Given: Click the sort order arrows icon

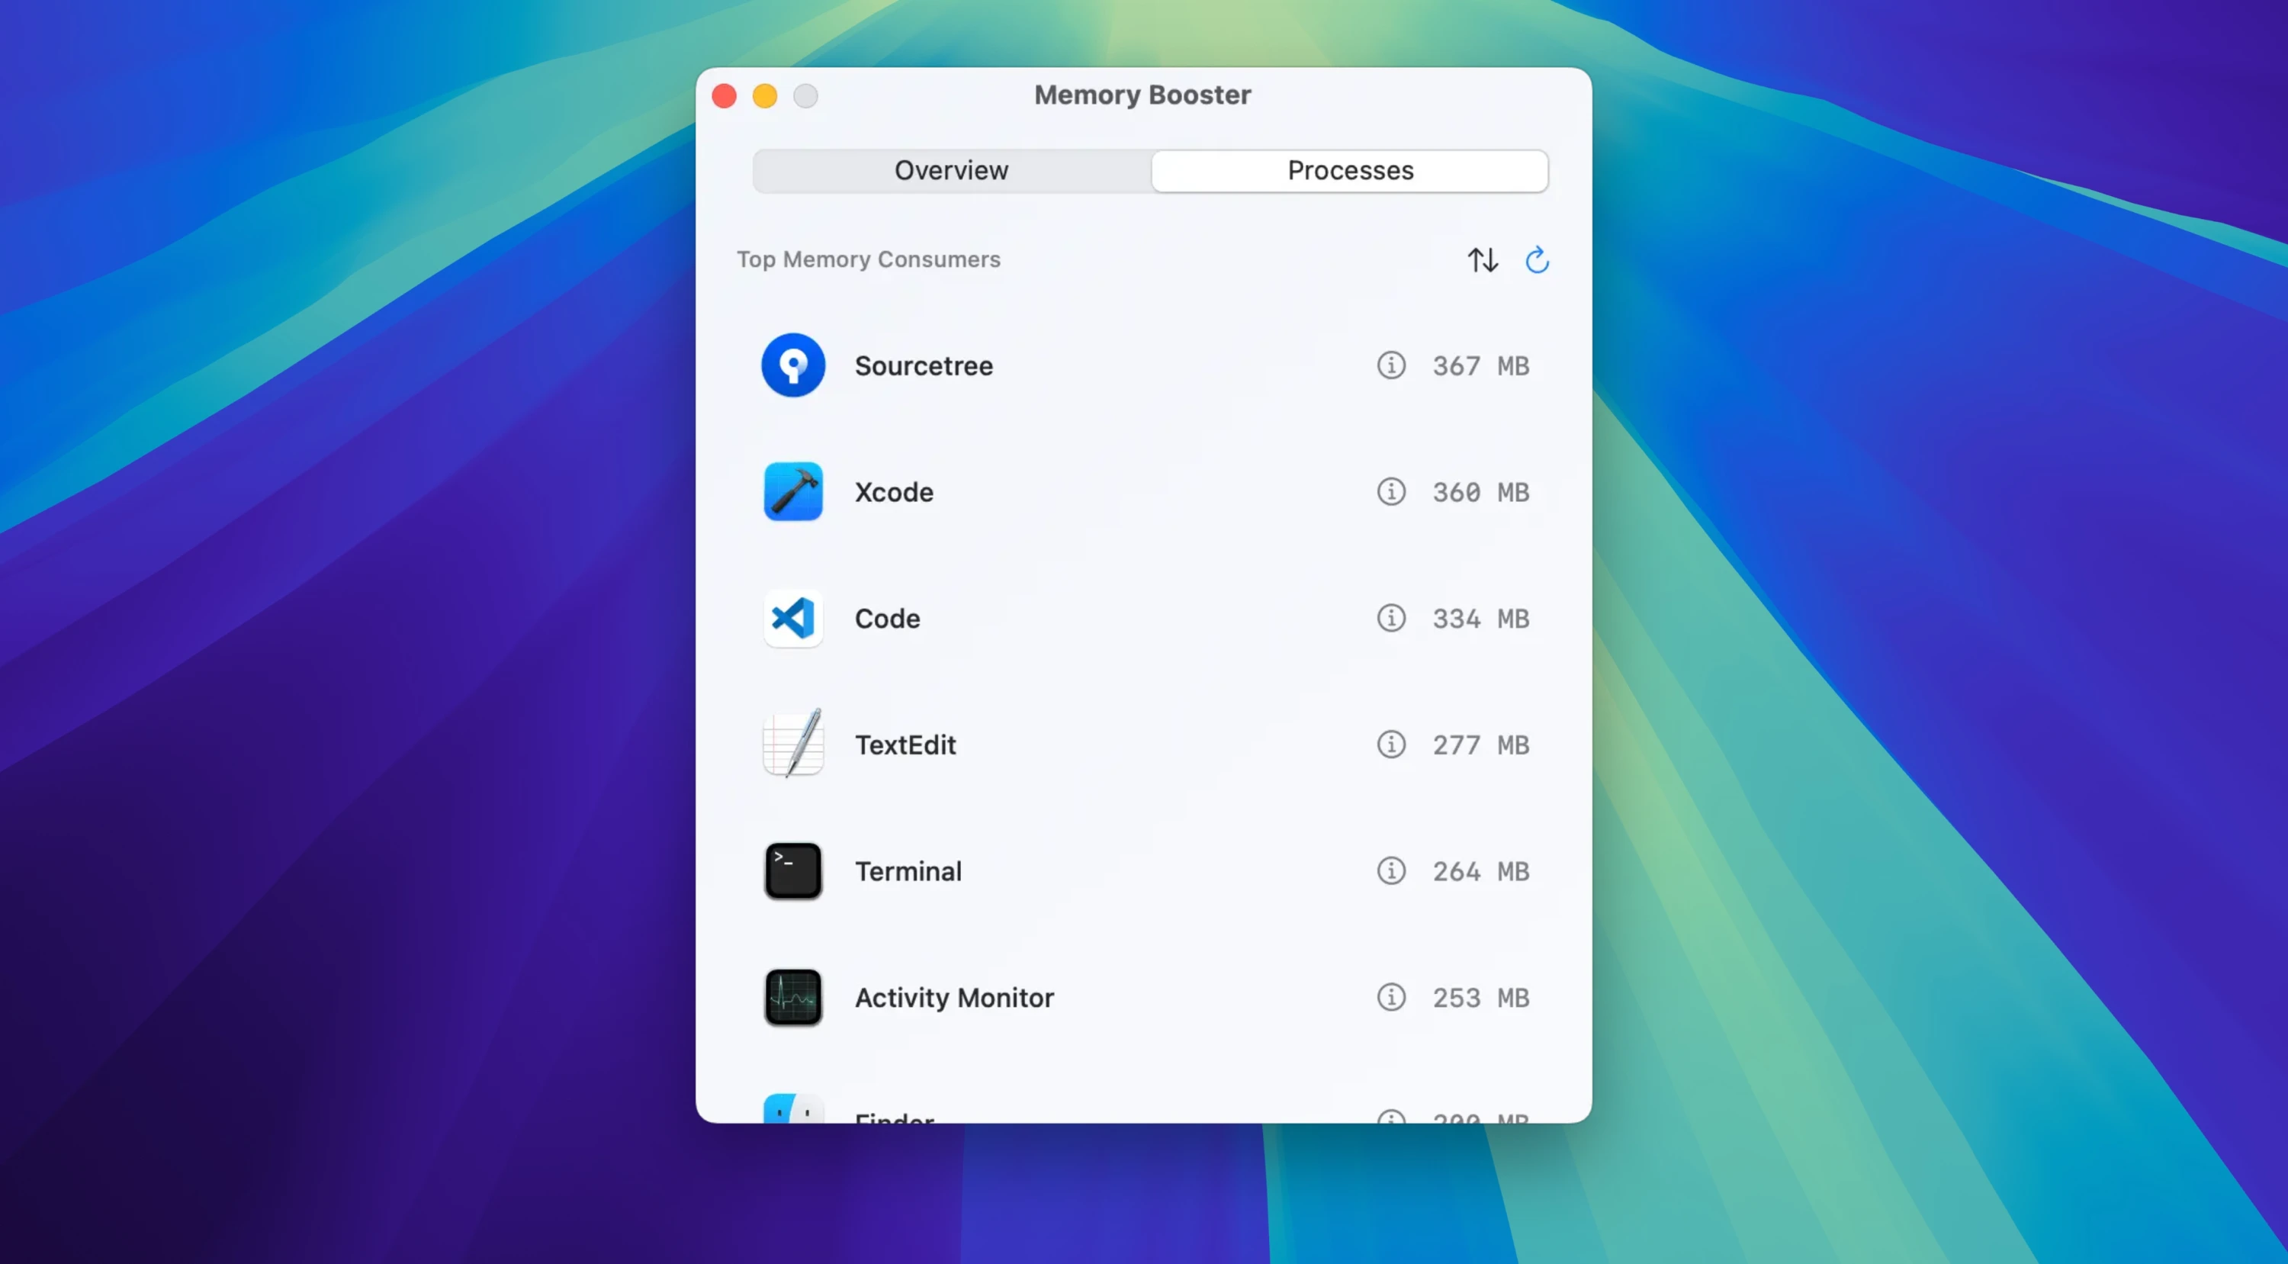Looking at the screenshot, I should 1483,260.
